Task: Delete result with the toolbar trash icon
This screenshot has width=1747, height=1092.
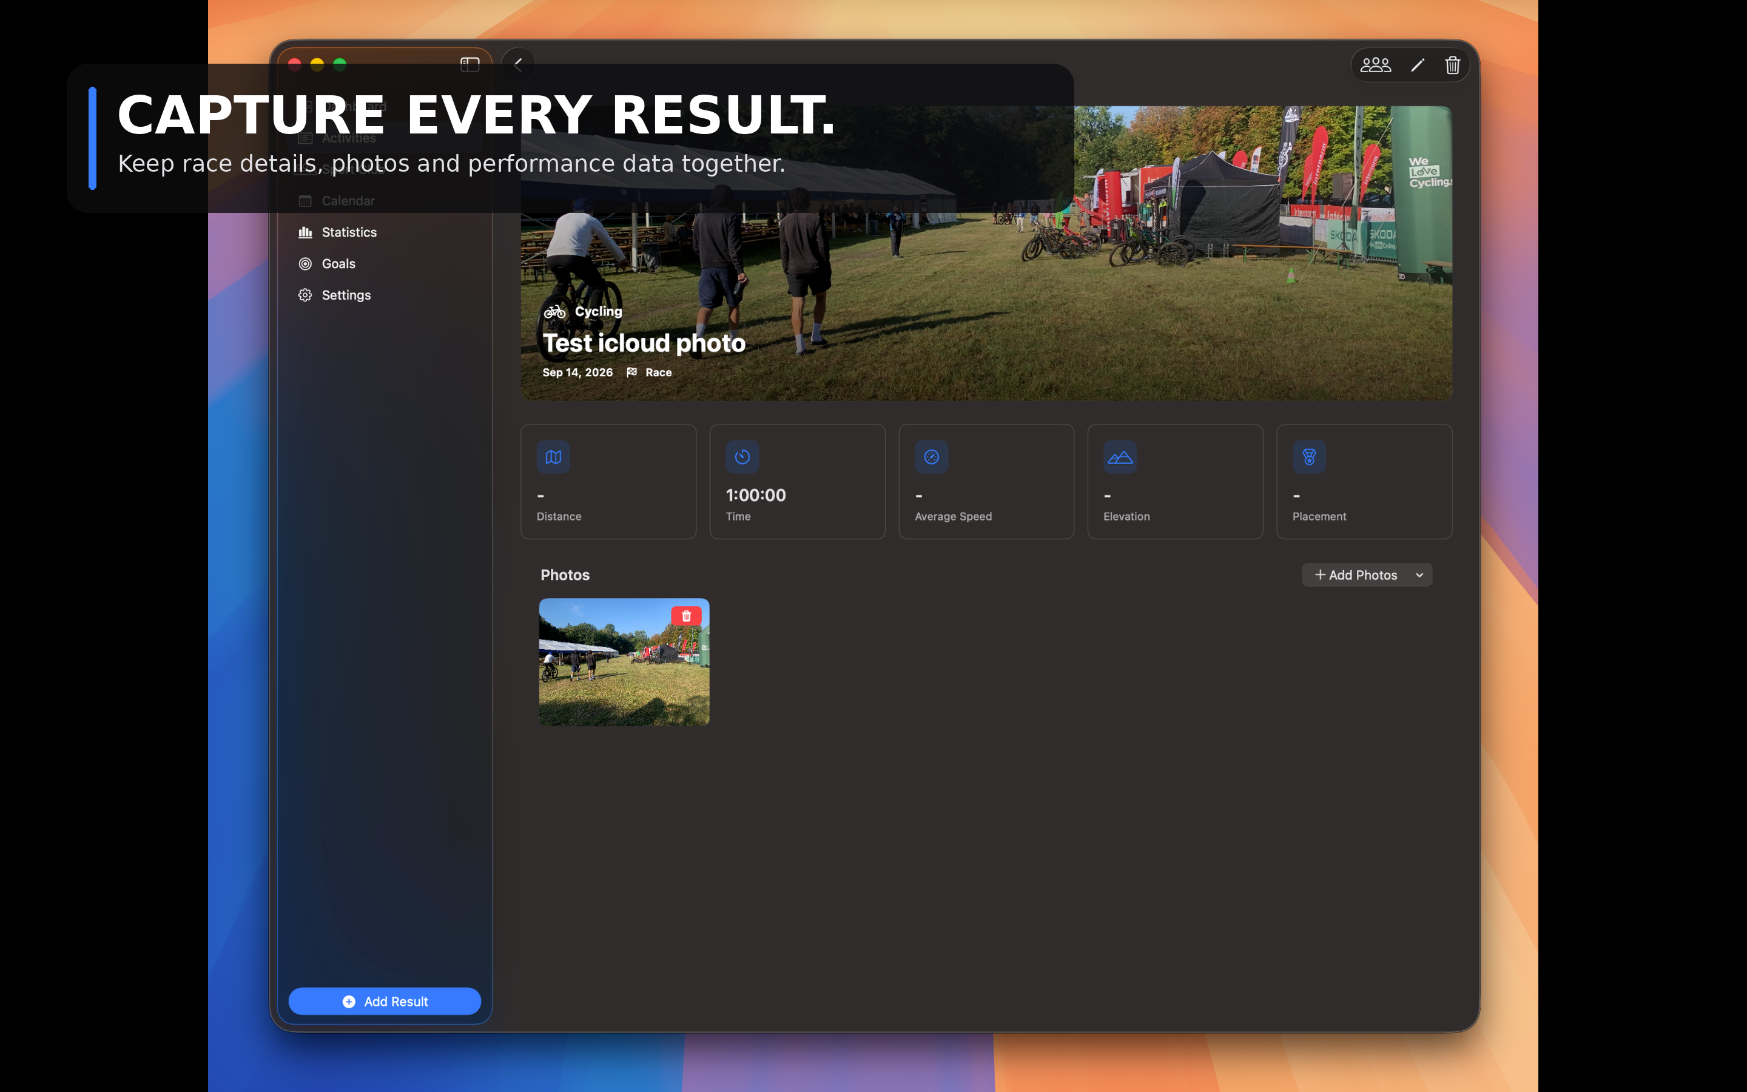Action: pyautogui.click(x=1452, y=66)
